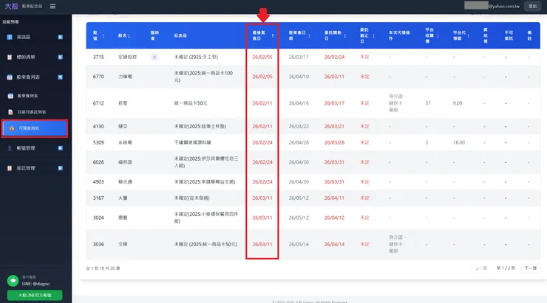Sort by the 股號 column arrow
Screen dimensions: 547x303
click(103, 36)
